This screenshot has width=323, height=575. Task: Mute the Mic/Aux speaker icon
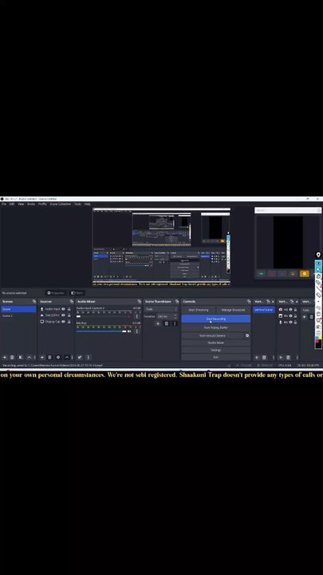click(x=129, y=331)
